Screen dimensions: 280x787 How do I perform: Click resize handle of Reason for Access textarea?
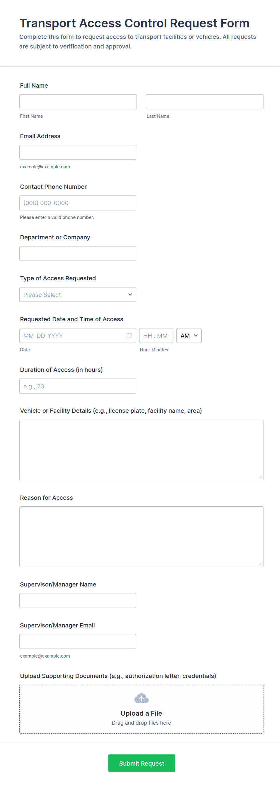pyautogui.click(x=260, y=564)
